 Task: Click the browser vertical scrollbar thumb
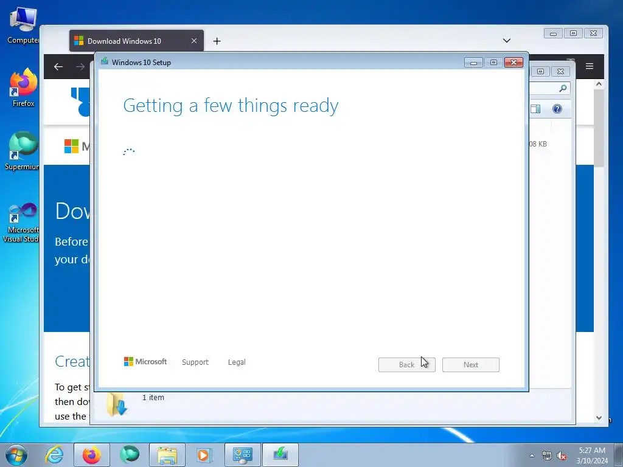599,128
